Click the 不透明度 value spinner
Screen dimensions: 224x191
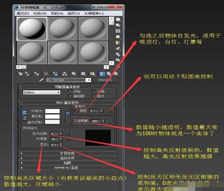point(103,121)
